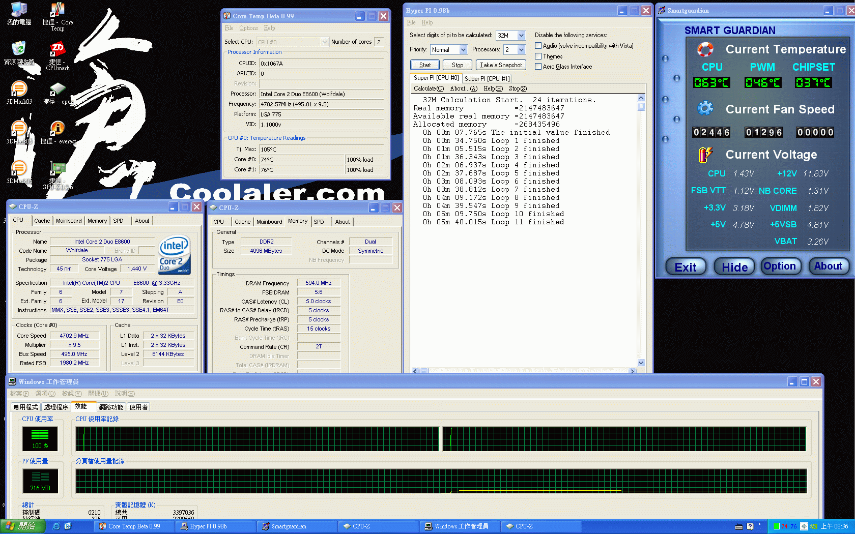The image size is (855, 534).
Task: Open the Internet Explorer quick launch icon
Action: (x=56, y=526)
